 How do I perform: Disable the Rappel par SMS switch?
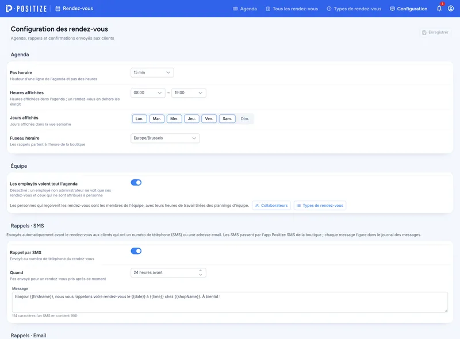[136, 251]
